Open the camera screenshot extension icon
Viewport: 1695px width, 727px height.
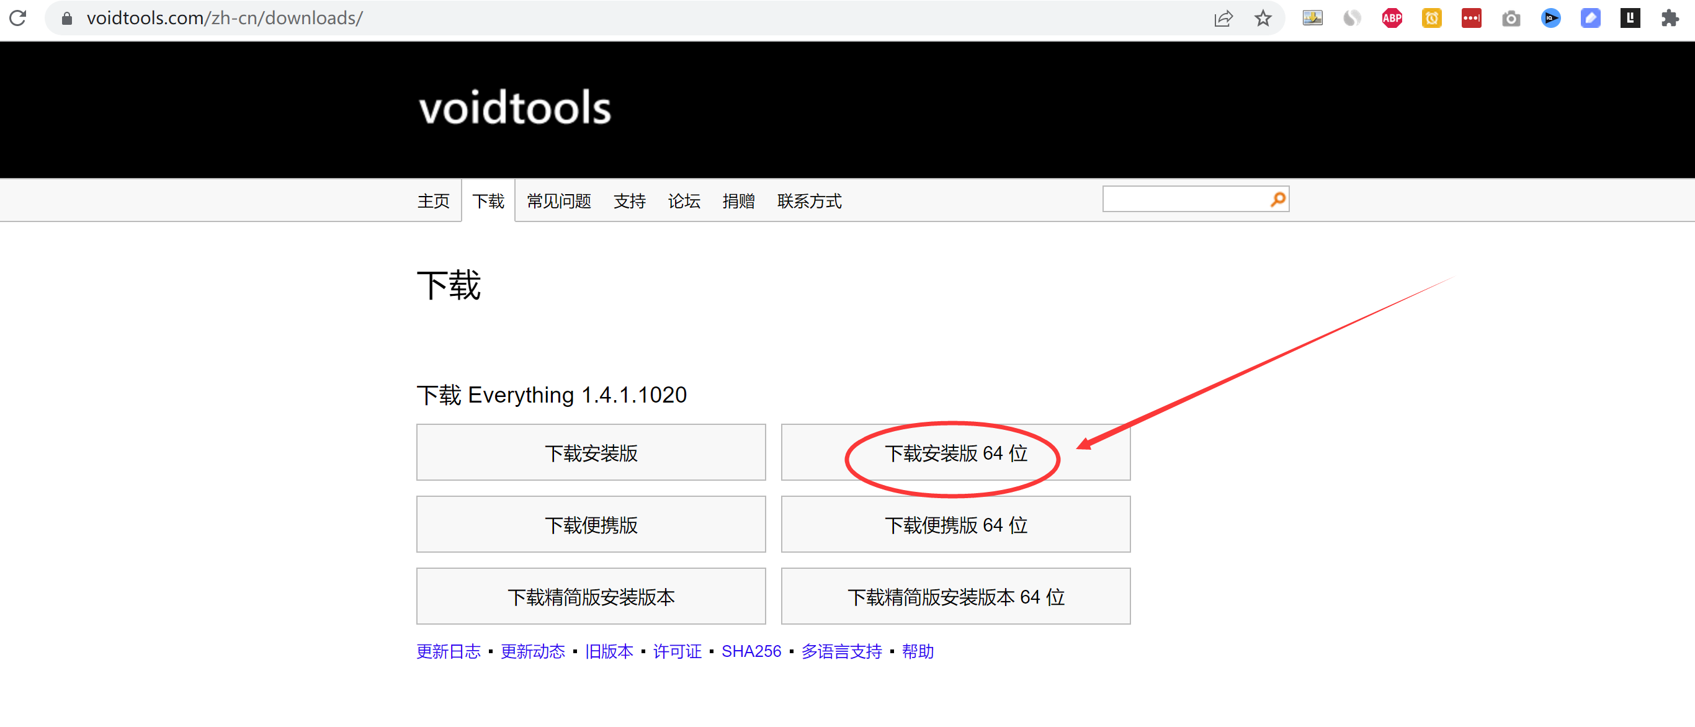tap(1511, 19)
